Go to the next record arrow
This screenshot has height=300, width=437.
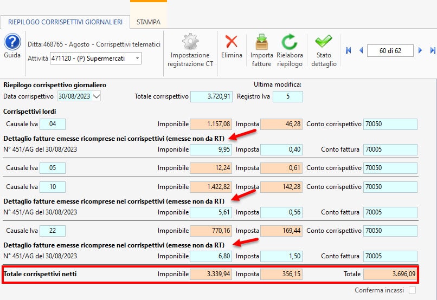pos(420,50)
